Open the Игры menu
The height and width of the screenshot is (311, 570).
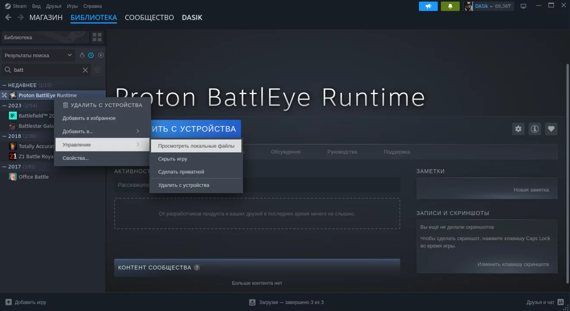[72, 6]
